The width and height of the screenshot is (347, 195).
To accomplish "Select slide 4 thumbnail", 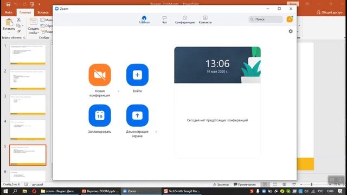I will coord(28,130).
